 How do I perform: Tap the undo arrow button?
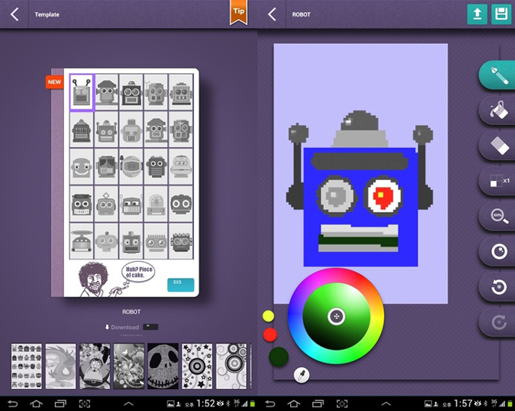click(x=498, y=288)
